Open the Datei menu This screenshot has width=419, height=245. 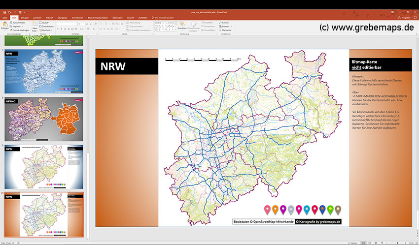(x=4, y=17)
